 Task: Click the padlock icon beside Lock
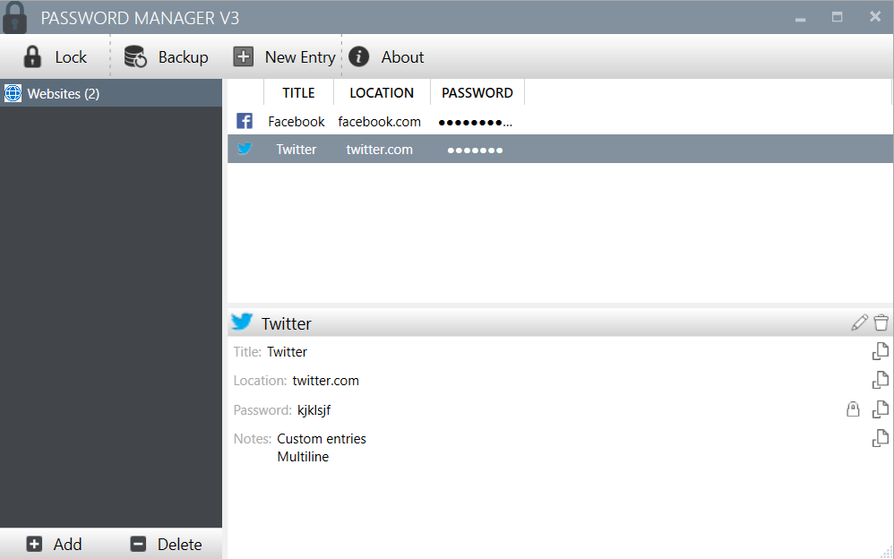(32, 57)
